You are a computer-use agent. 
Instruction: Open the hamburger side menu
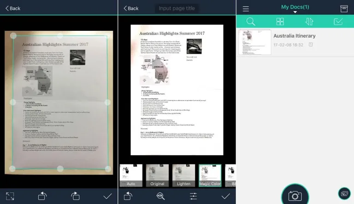tap(246, 9)
